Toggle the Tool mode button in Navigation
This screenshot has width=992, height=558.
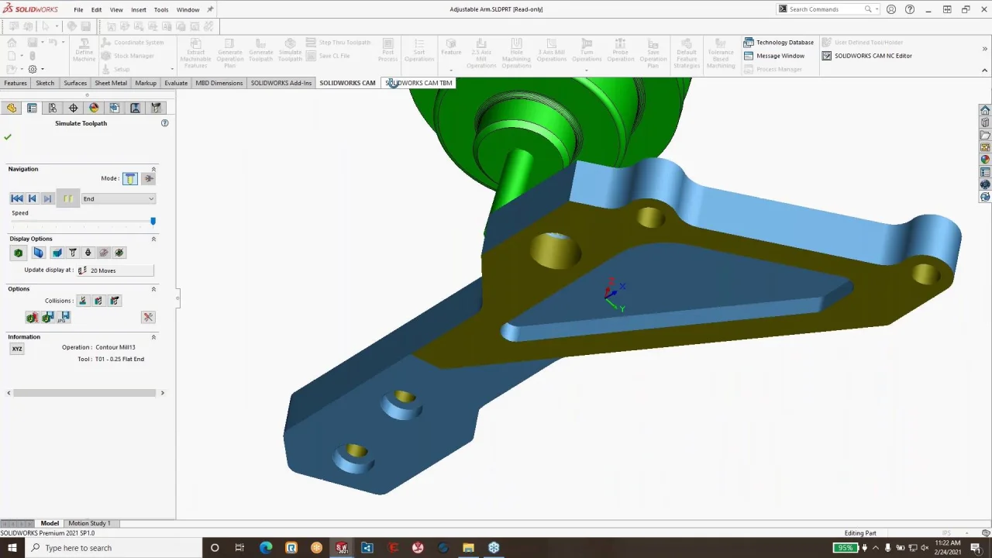pos(130,179)
